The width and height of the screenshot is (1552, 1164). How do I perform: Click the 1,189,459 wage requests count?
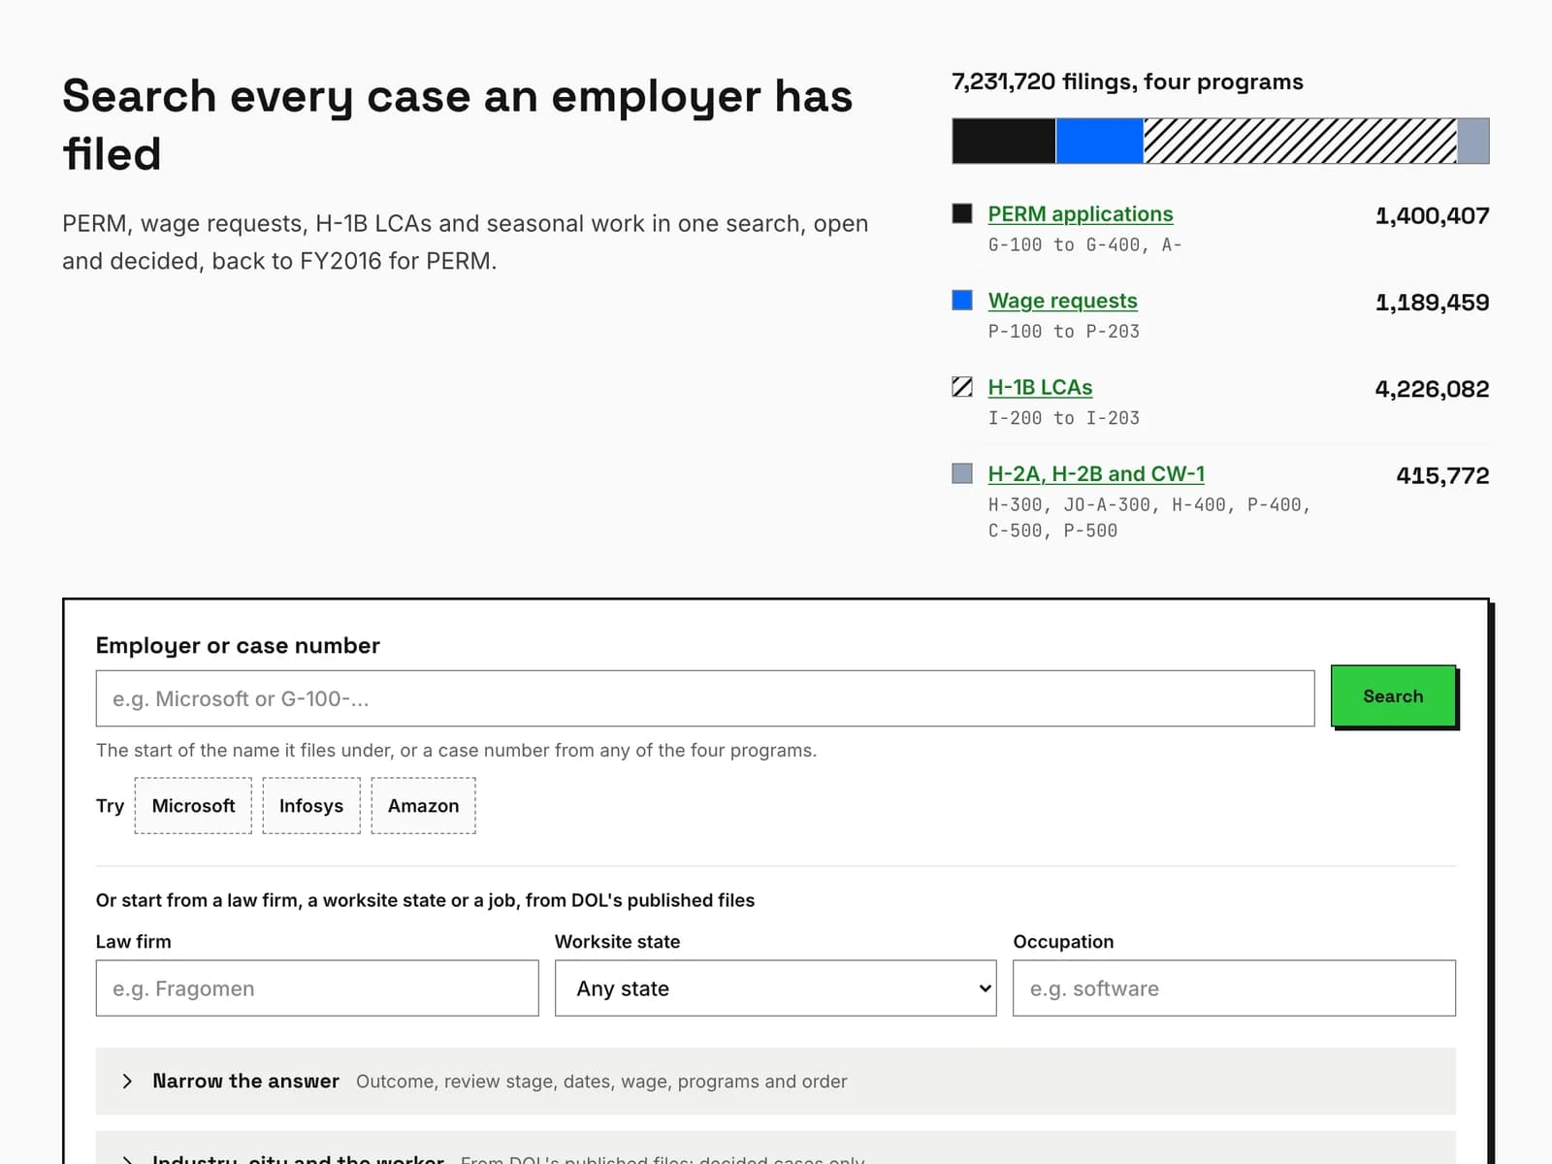(1432, 302)
